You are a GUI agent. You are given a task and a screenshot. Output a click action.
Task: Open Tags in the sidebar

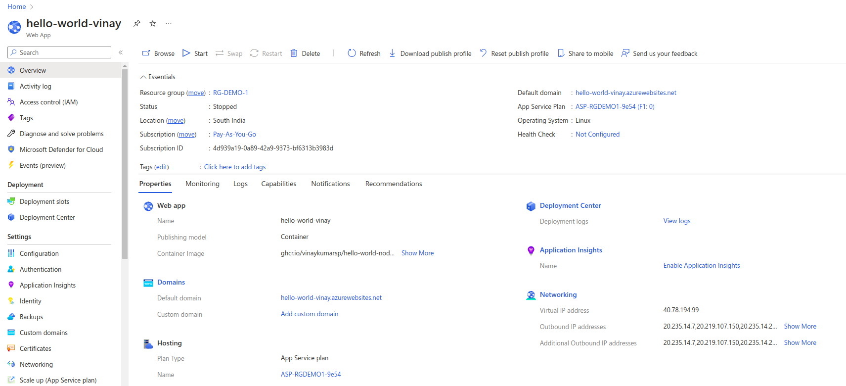(x=60, y=118)
